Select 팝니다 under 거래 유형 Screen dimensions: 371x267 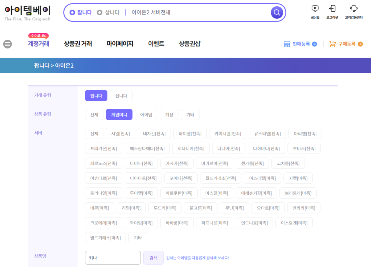[x=96, y=96]
